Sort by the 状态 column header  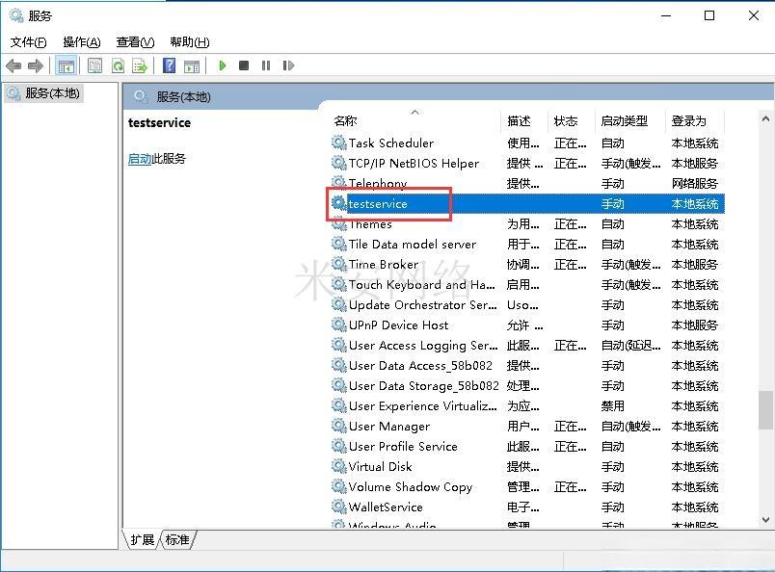[x=572, y=121]
